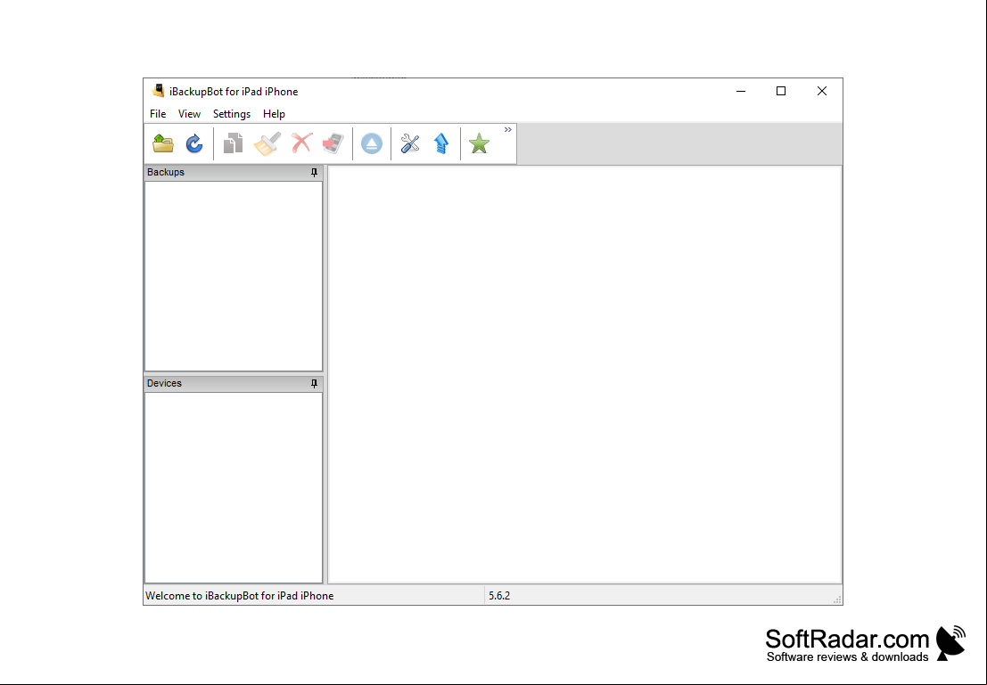Click the blue up-arrow update icon
Viewport: 987px width, 685px height.
pos(442,143)
